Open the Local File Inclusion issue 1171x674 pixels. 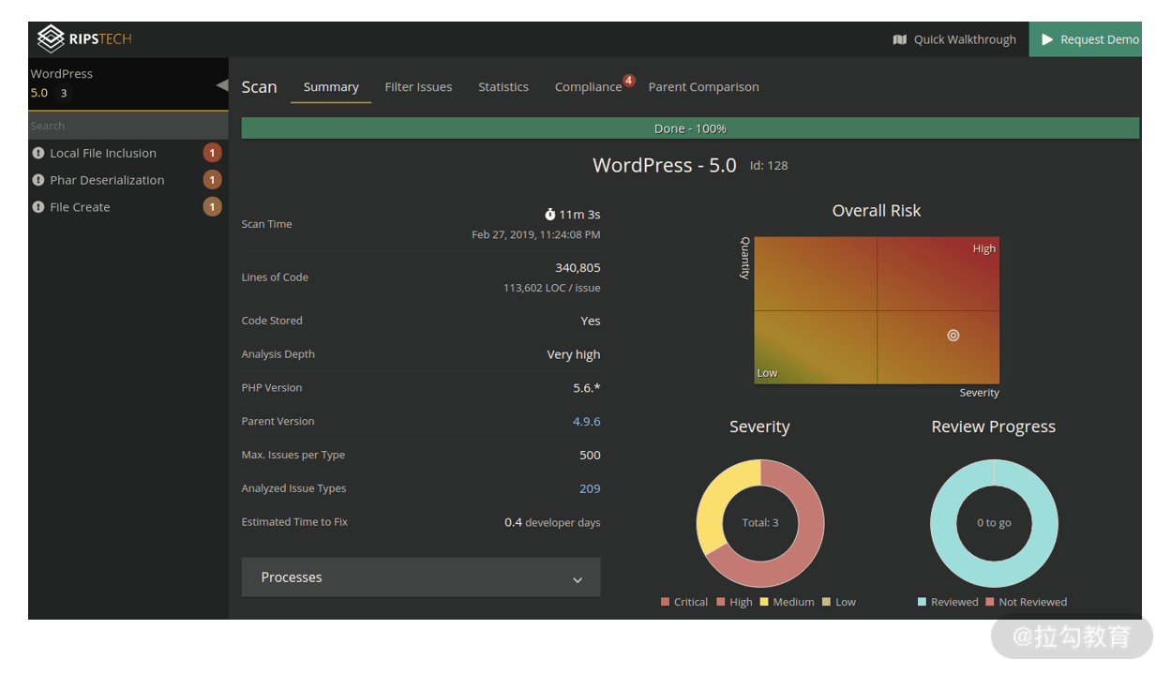click(103, 153)
